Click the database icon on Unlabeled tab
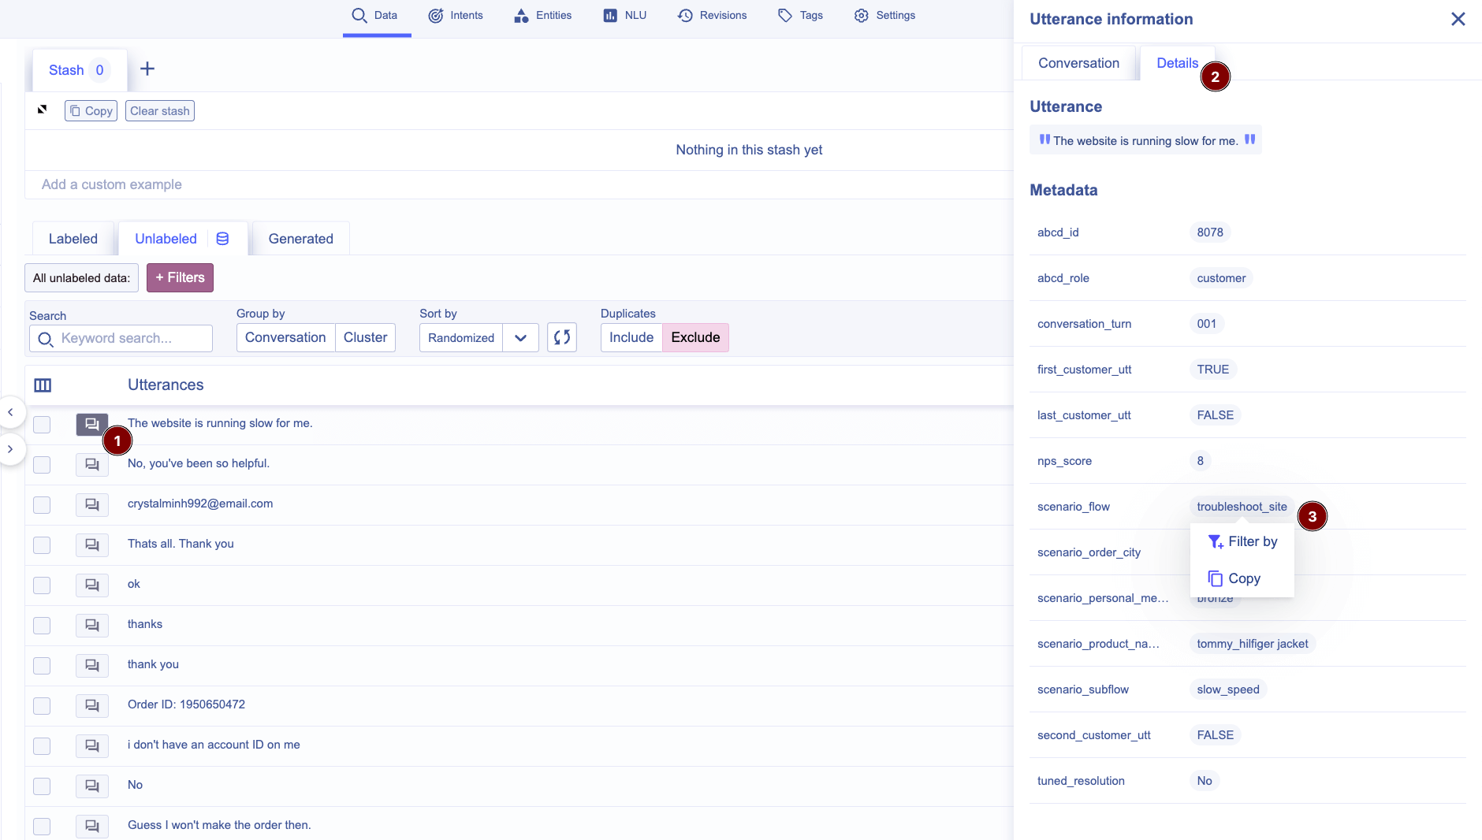 pos(223,239)
